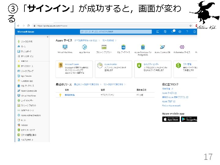This screenshot has height=165, width=220.
Task: Click the App Store download badge
Action: pyautogui.click(x=171, y=119)
